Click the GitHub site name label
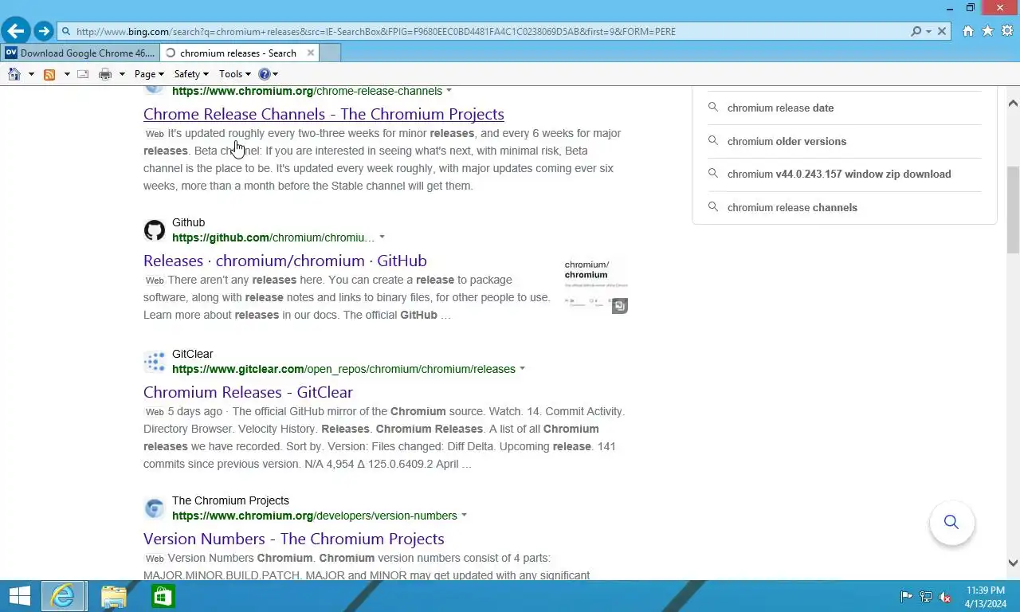The height and width of the screenshot is (612, 1020). (188, 222)
